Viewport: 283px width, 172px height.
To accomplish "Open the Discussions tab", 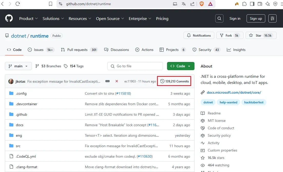I will [116, 50].
